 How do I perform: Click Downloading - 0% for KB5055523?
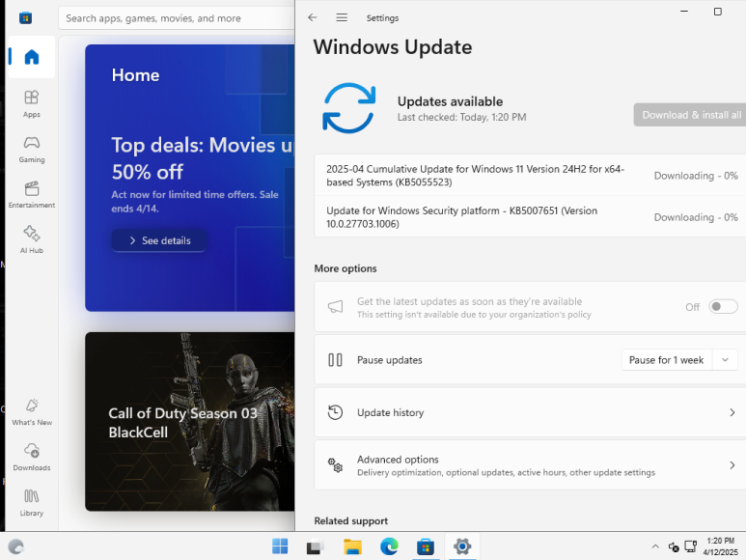pyautogui.click(x=696, y=176)
